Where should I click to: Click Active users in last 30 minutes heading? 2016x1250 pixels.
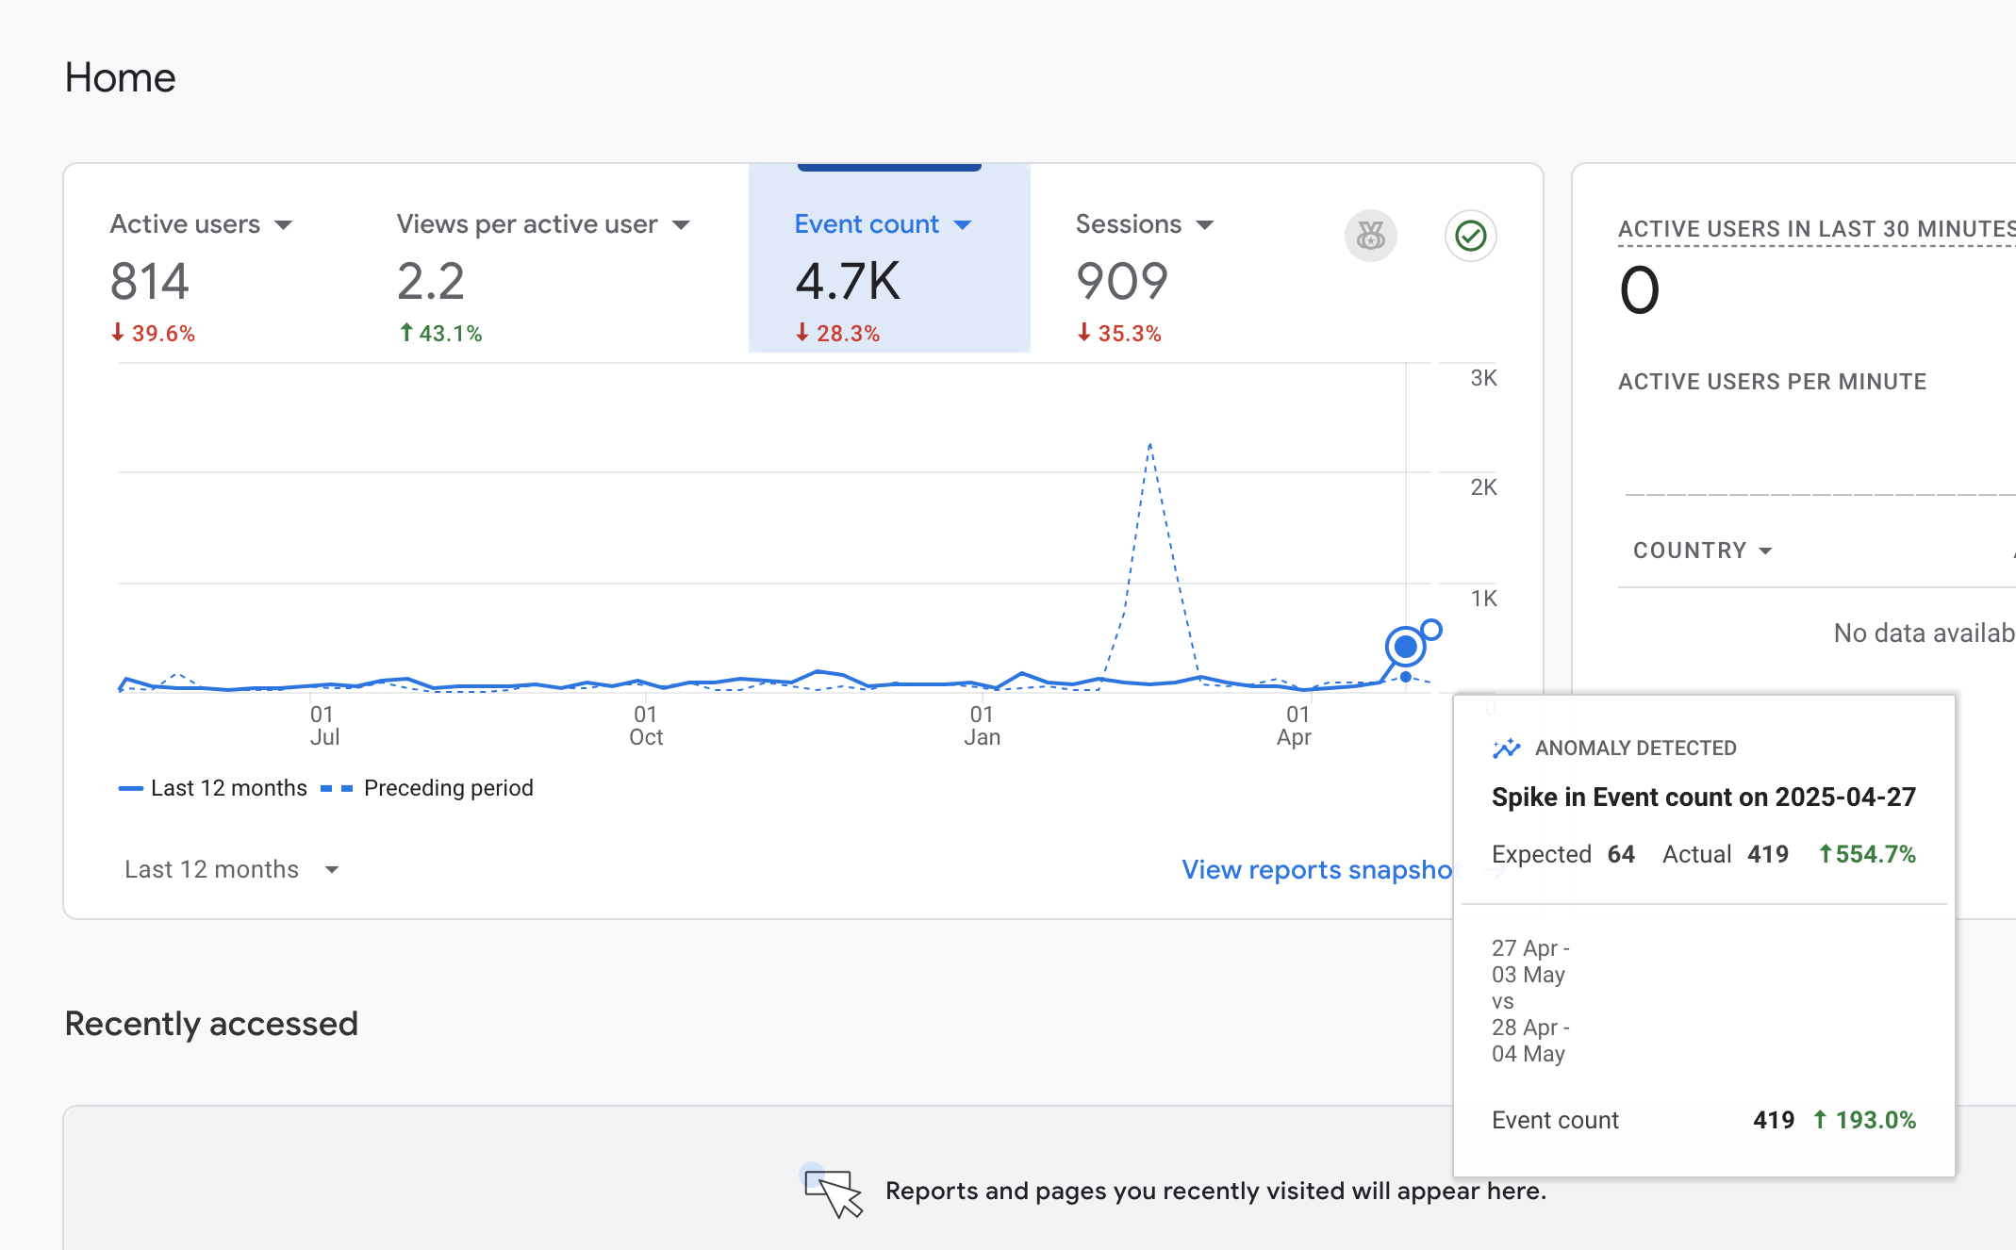(x=1815, y=229)
